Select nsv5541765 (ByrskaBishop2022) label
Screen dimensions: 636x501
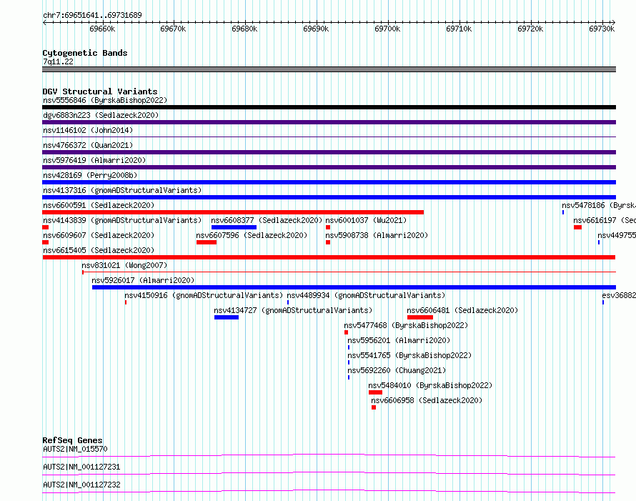pyautogui.click(x=409, y=355)
